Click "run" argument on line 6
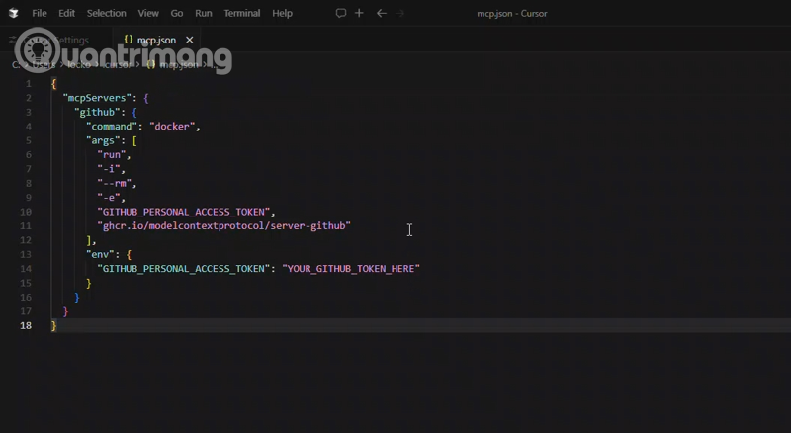Viewport: 791px width, 433px height. point(112,155)
